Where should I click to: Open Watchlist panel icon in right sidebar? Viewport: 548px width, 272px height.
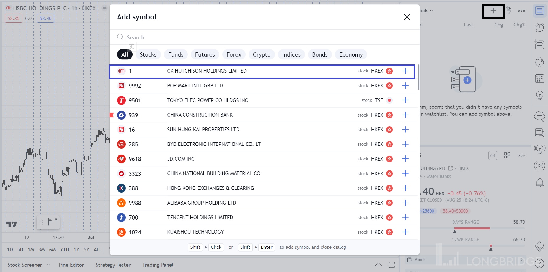[x=539, y=11]
